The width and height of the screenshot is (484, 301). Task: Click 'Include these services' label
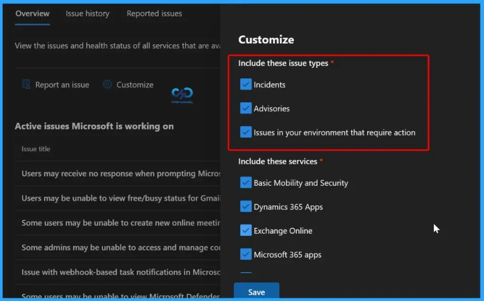point(277,161)
